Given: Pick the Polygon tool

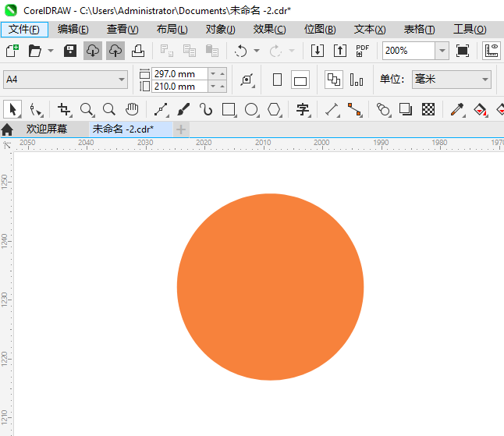Looking at the screenshot, I should (274, 109).
